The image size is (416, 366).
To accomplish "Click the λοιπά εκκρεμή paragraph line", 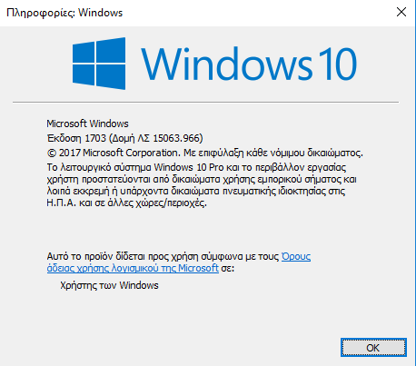I will pos(196,191).
